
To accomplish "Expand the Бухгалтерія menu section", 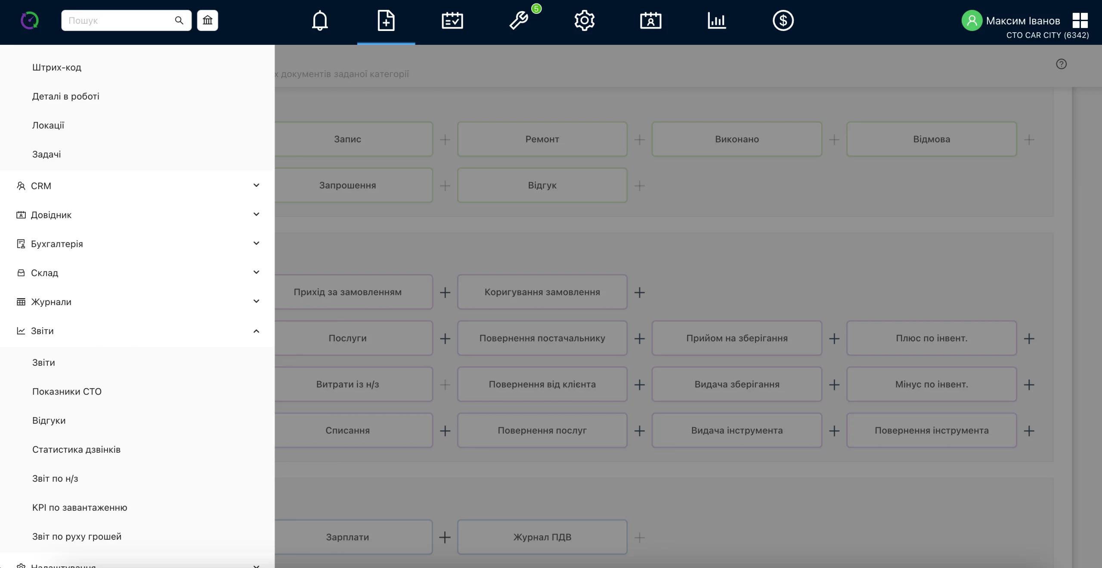I will coord(137,244).
